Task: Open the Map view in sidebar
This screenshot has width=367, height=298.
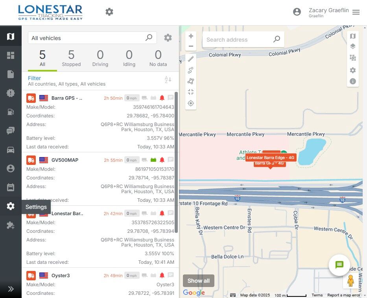Action: click(x=11, y=36)
